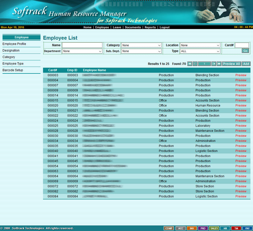253x231 pixels.
Task: Open the SALES module badge
Action: [214, 228]
